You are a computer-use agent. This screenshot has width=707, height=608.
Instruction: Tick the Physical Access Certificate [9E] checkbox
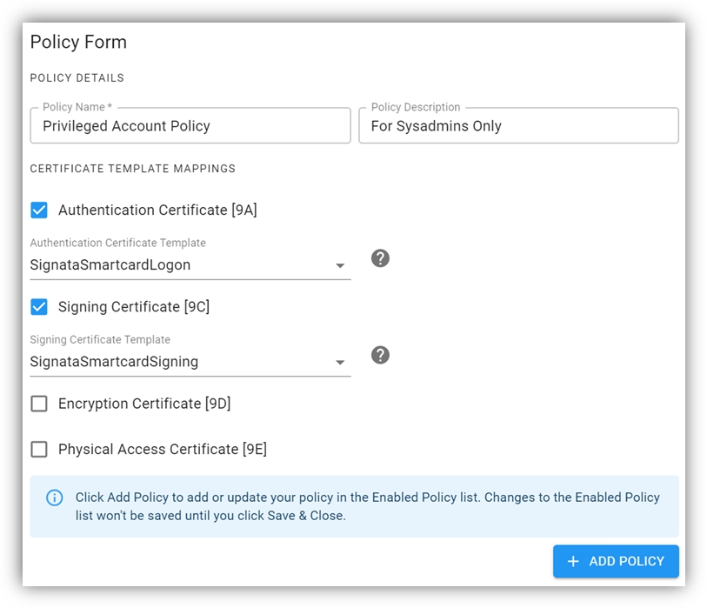(39, 449)
